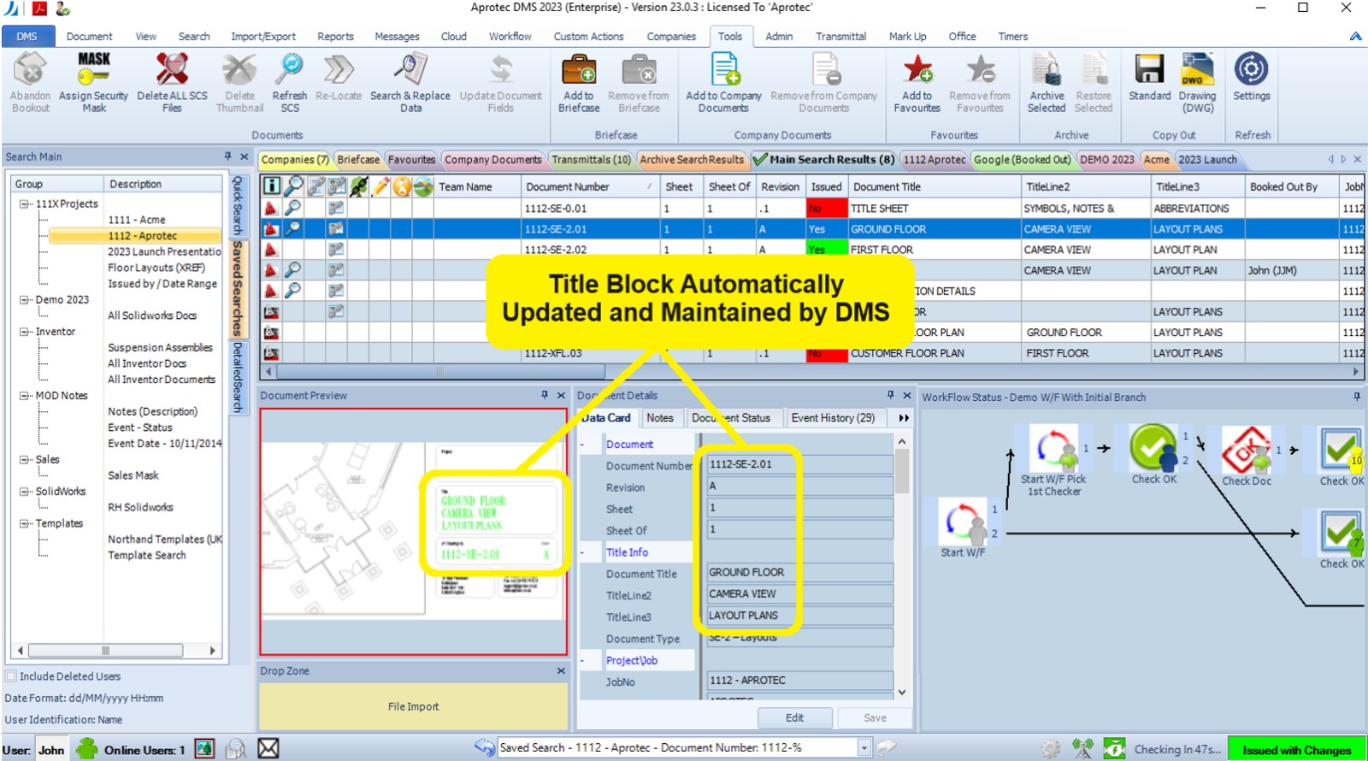Collapse the Sales tree group
Screen dimensions: 1368x761
23,460
